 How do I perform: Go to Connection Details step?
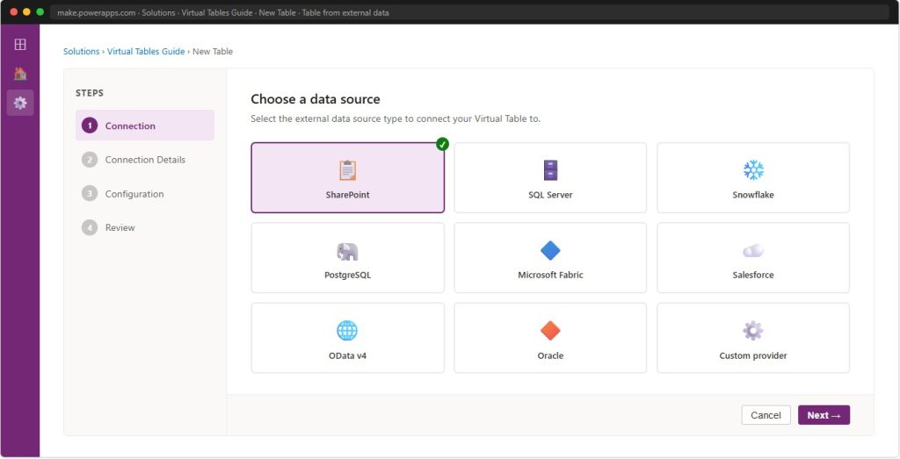[145, 160]
